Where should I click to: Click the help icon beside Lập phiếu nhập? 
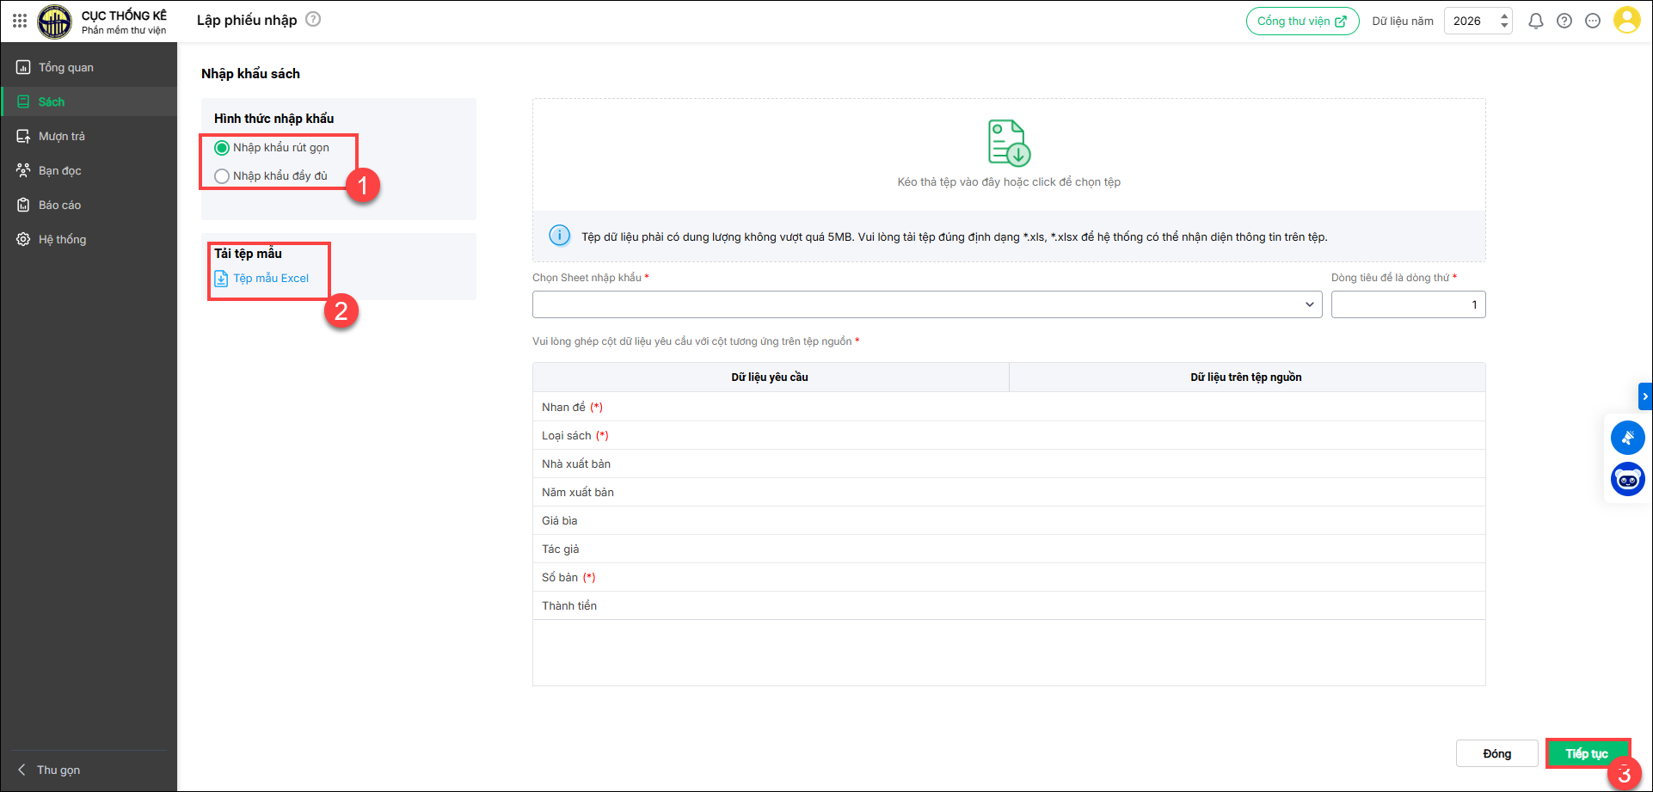313,19
